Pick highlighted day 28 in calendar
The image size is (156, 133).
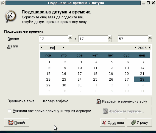pyautogui.click(x=142, y=79)
